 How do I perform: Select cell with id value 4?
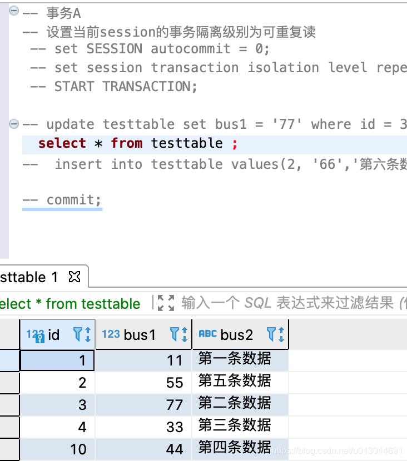tap(57, 427)
